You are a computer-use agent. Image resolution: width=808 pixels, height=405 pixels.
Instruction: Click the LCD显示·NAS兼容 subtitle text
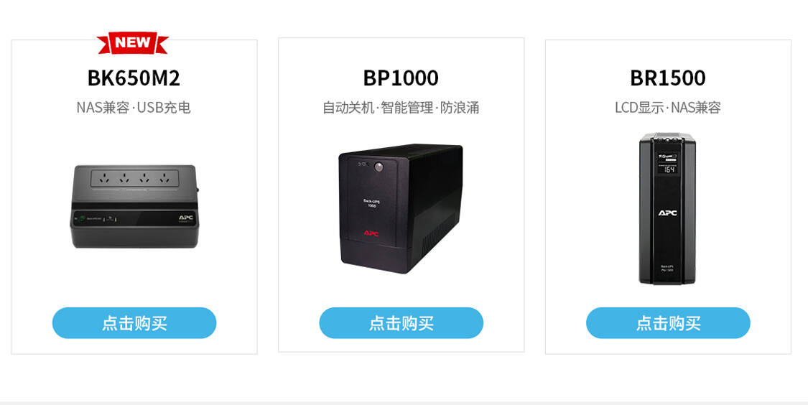click(x=668, y=108)
